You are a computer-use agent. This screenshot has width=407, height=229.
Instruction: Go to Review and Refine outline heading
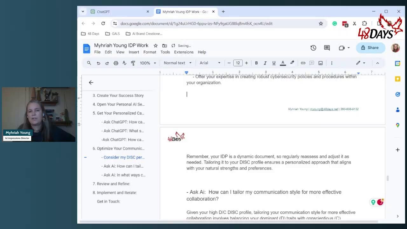[x=111, y=184]
